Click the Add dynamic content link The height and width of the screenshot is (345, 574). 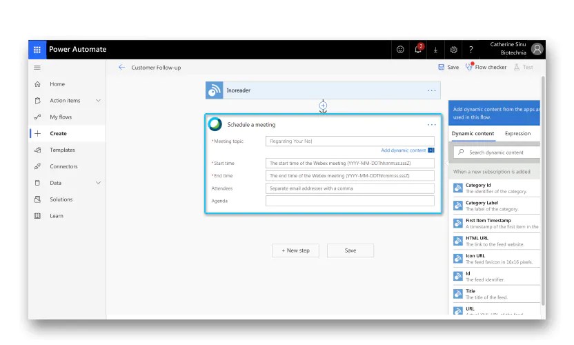[403, 150]
